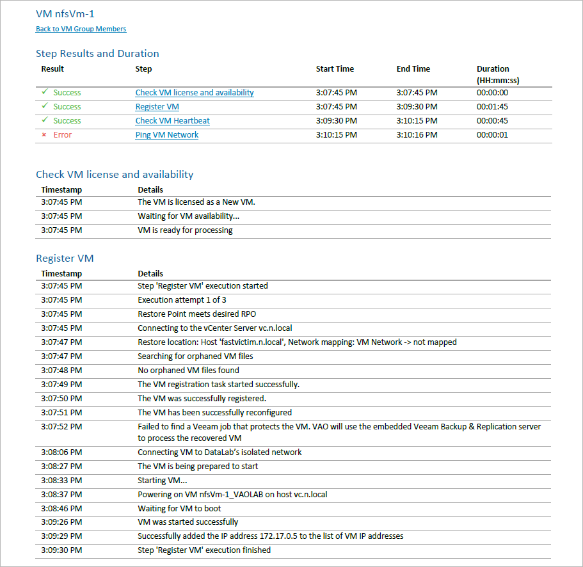Viewport: 583px width, 567px height.
Task: Click the red error cross icon for Ping VM Network
Action: [44, 135]
